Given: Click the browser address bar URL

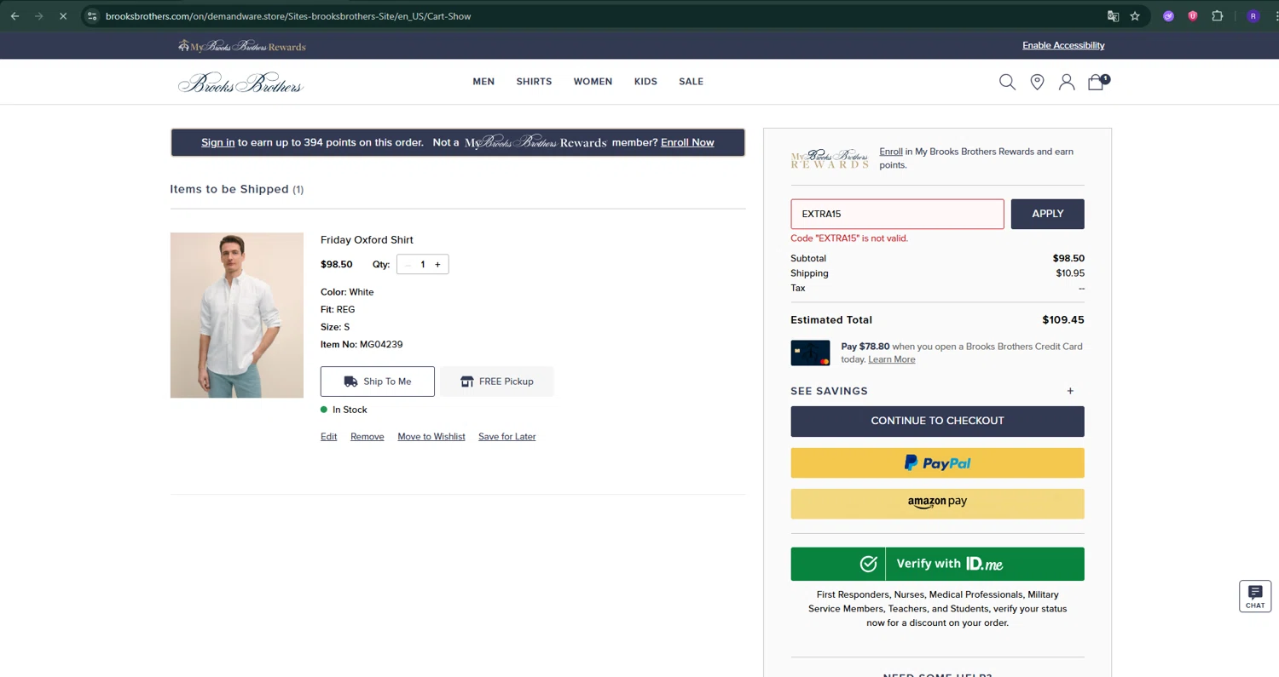Looking at the screenshot, I should click(288, 16).
